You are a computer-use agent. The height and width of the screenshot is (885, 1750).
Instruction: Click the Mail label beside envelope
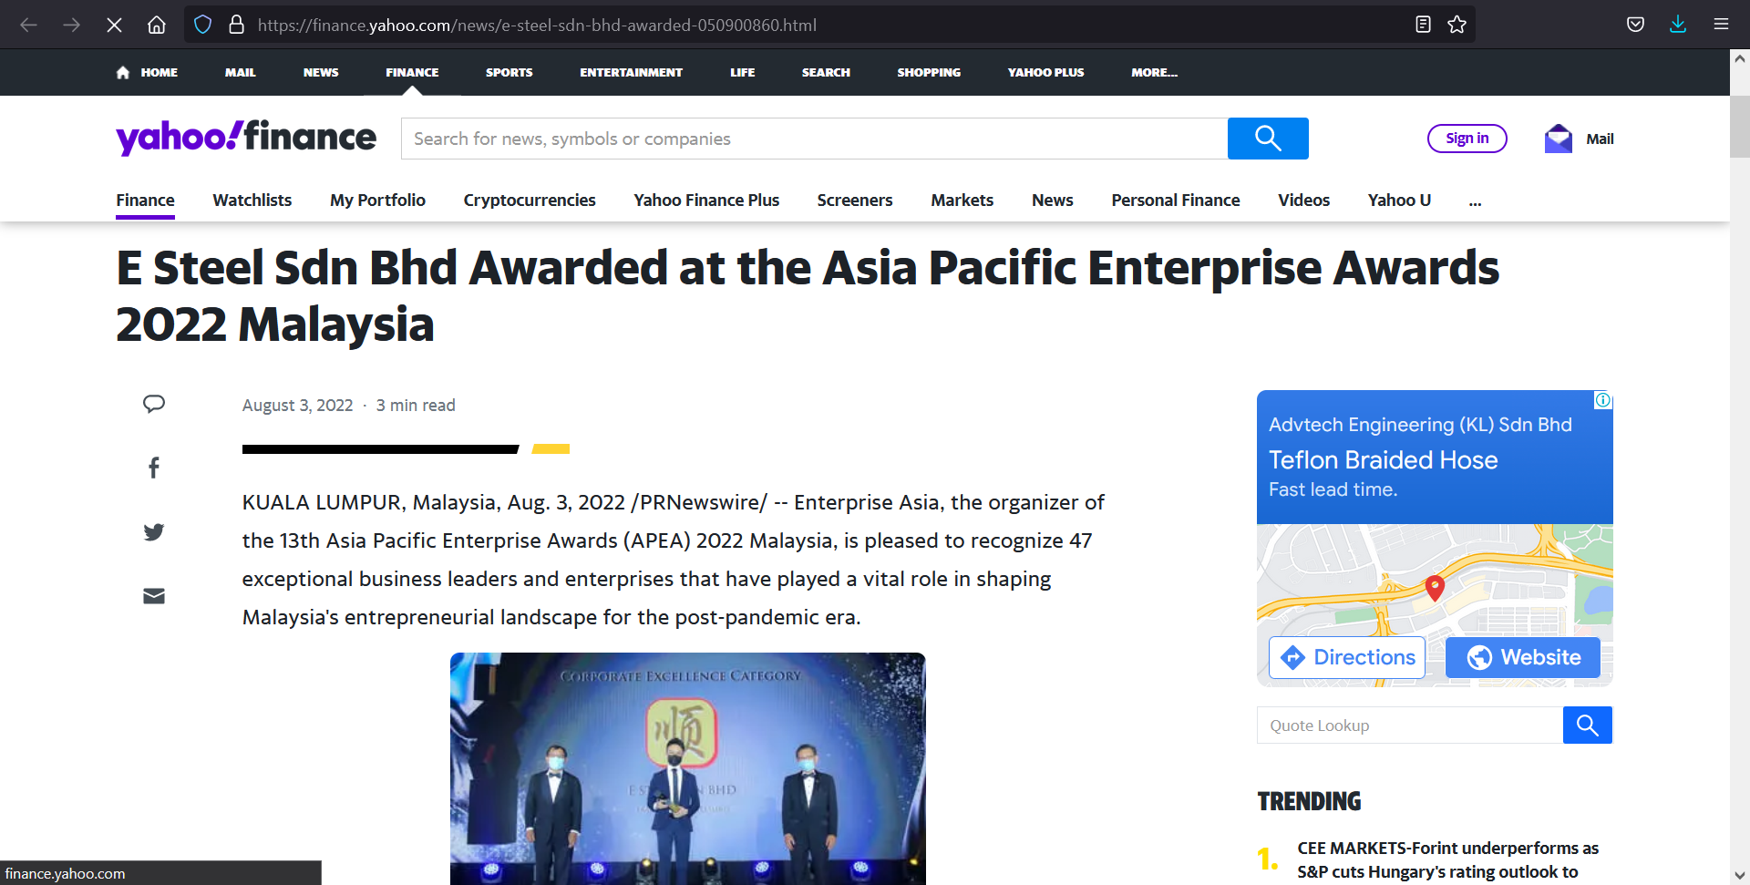[1600, 139]
